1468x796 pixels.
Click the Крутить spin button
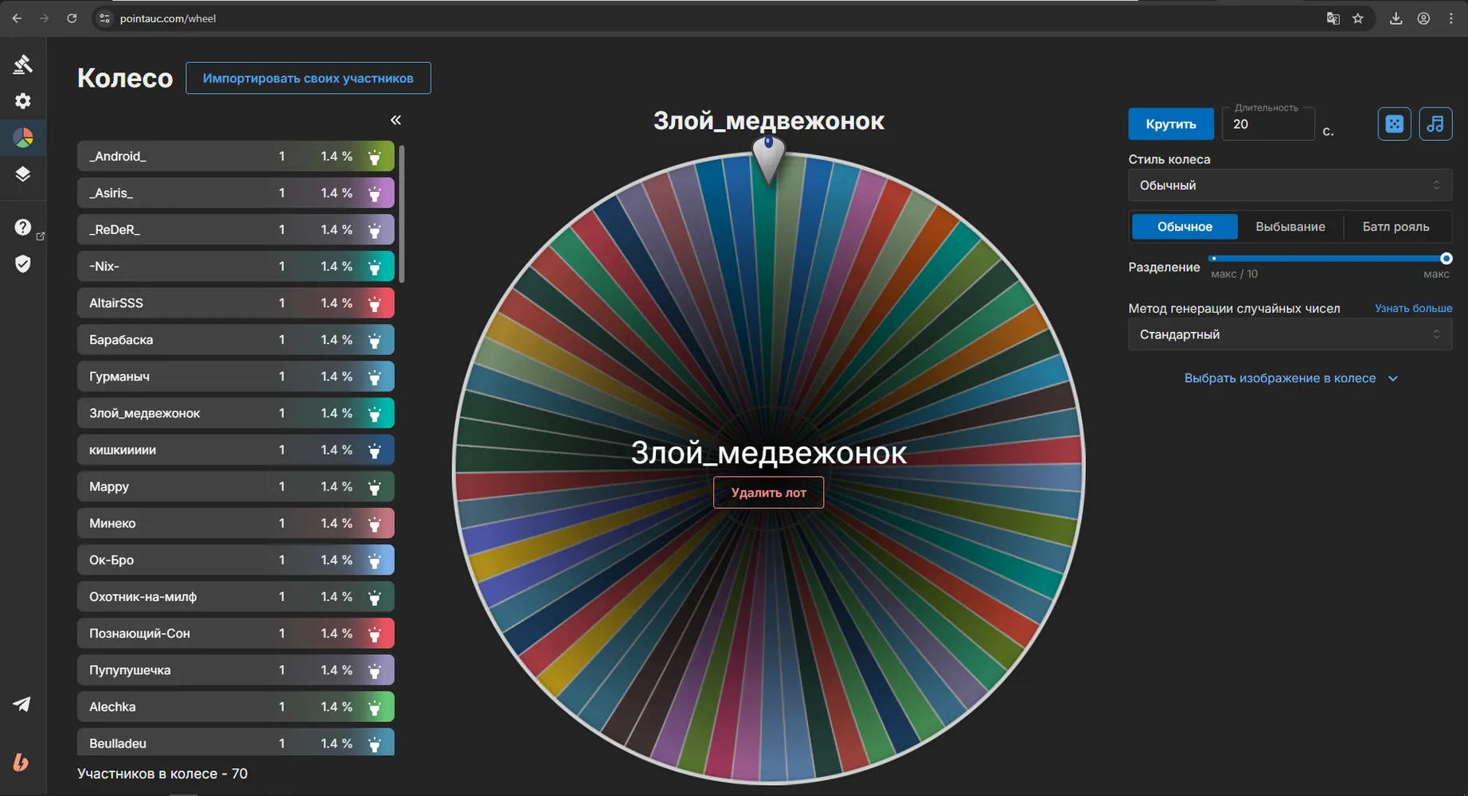(1170, 124)
